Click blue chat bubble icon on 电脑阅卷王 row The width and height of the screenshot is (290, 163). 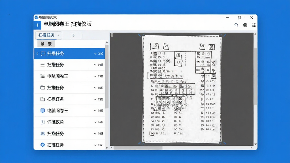(x=42, y=111)
